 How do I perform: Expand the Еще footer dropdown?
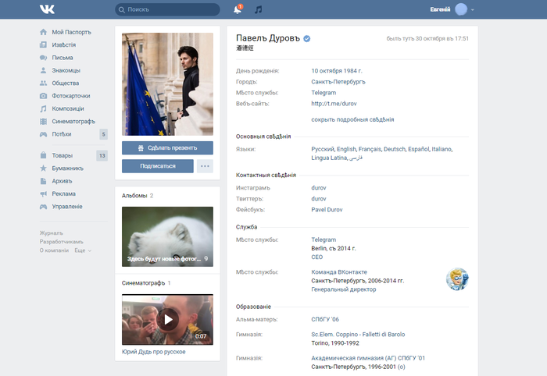[x=83, y=250]
